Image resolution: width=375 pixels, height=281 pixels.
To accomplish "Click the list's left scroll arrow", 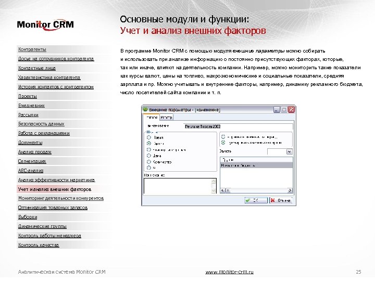I will (222, 190).
